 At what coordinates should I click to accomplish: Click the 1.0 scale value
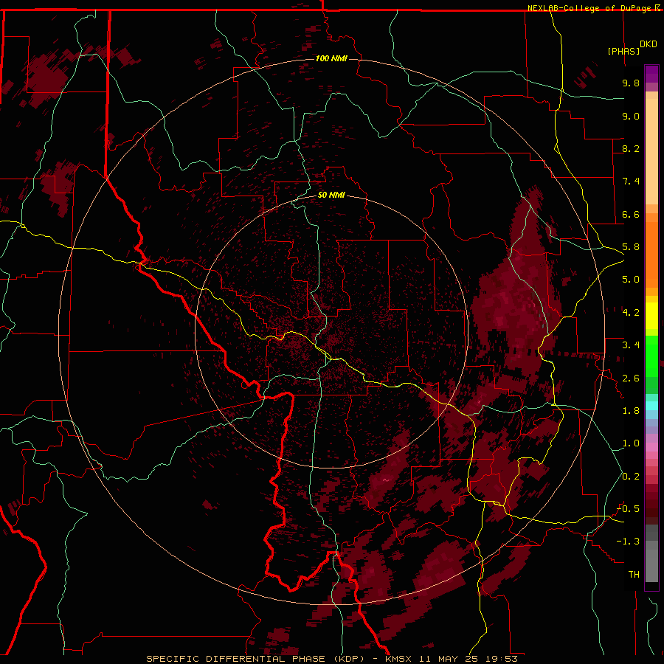[631, 443]
